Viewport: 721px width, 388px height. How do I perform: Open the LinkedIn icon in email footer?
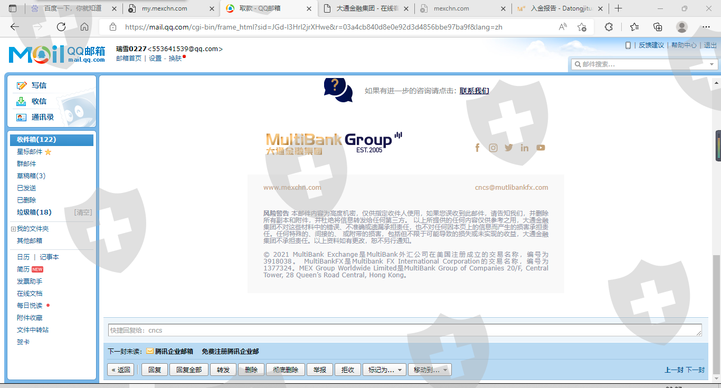tap(525, 148)
